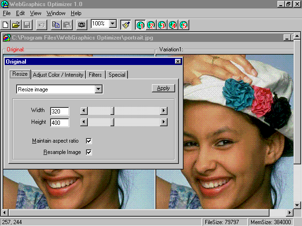The height and width of the screenshot is (226, 302).
Task: Click the camera capture toolbar icon
Action: 82,24
